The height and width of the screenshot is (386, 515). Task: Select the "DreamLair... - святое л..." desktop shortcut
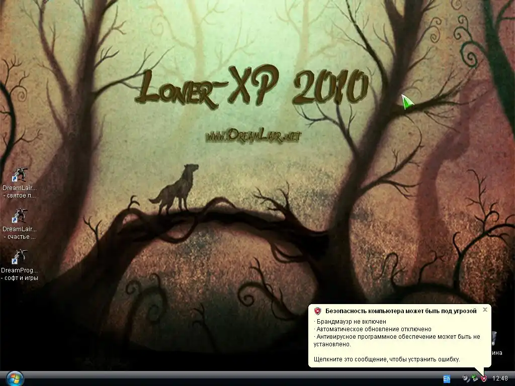20,183
